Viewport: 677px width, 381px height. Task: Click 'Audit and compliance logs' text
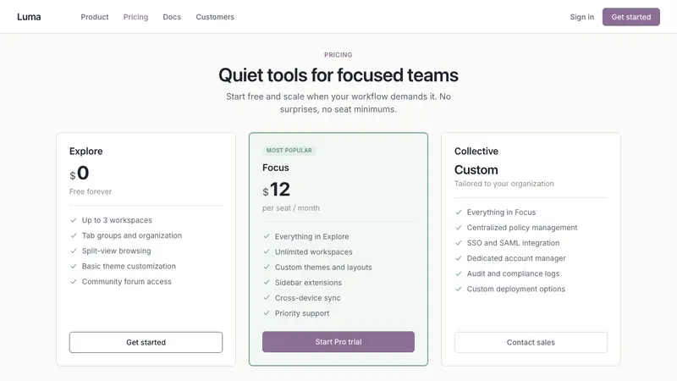point(513,273)
